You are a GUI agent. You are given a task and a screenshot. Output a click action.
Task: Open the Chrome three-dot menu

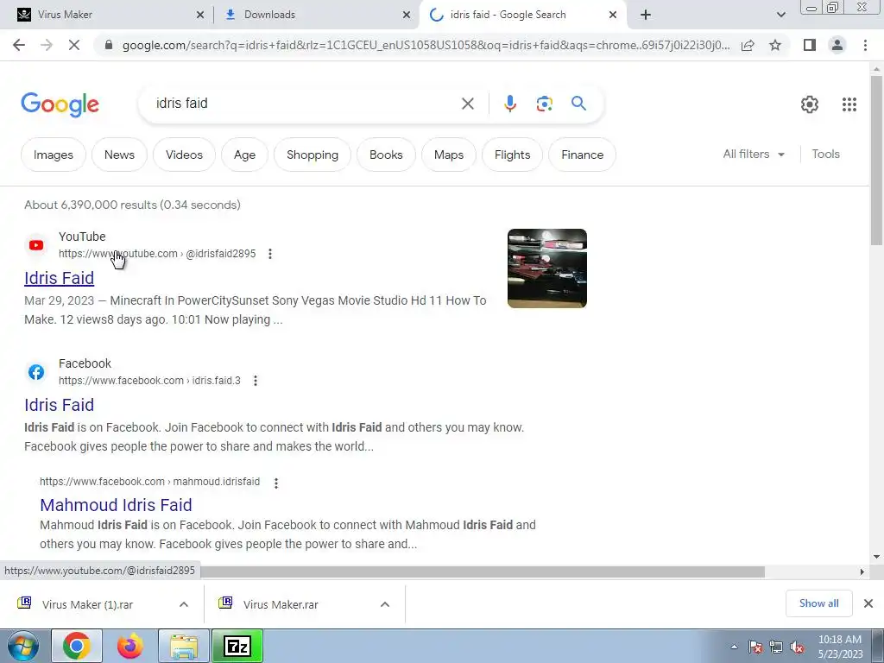click(865, 45)
